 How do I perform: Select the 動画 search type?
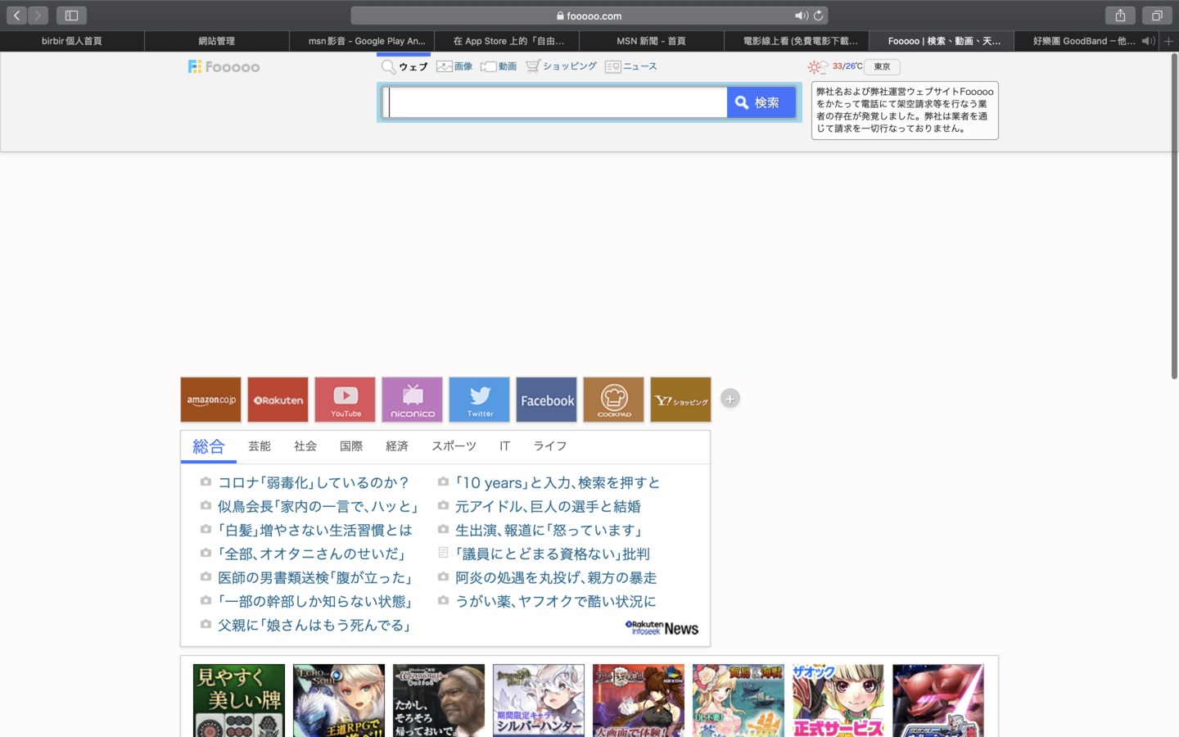[x=499, y=66]
